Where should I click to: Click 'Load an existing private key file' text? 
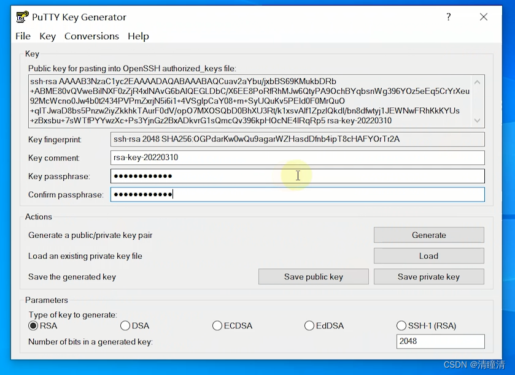pyautogui.click(x=85, y=256)
